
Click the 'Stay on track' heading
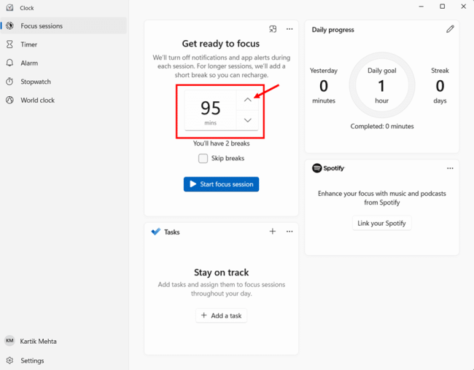tap(221, 272)
